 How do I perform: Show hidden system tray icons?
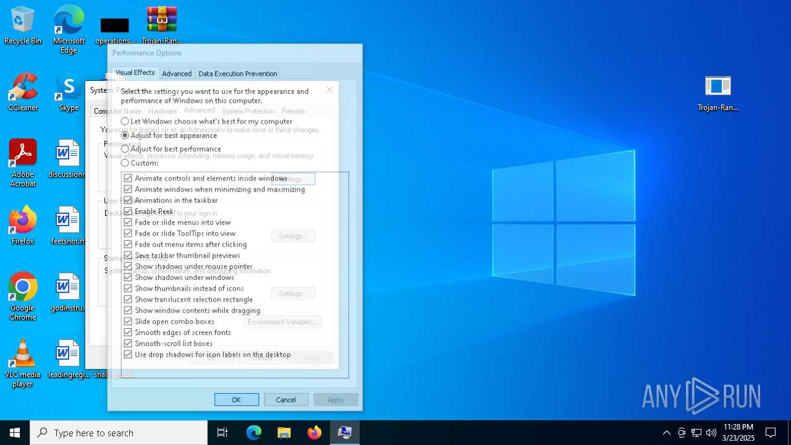pos(666,433)
